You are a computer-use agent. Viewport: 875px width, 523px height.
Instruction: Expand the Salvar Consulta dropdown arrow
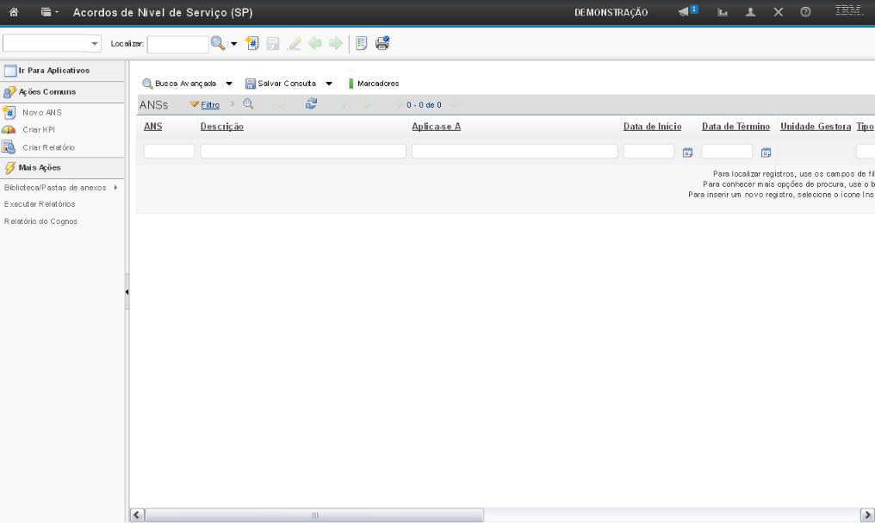tap(329, 84)
